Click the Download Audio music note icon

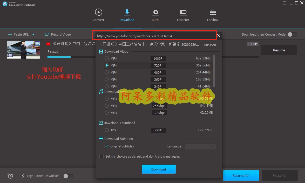[x=101, y=92]
